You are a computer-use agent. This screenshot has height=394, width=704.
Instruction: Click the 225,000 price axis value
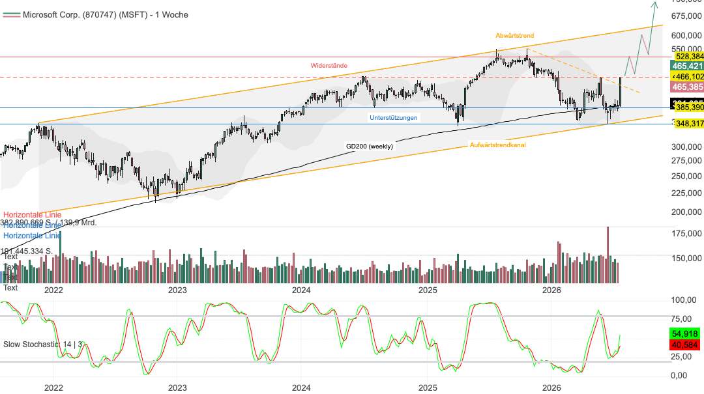686,193
